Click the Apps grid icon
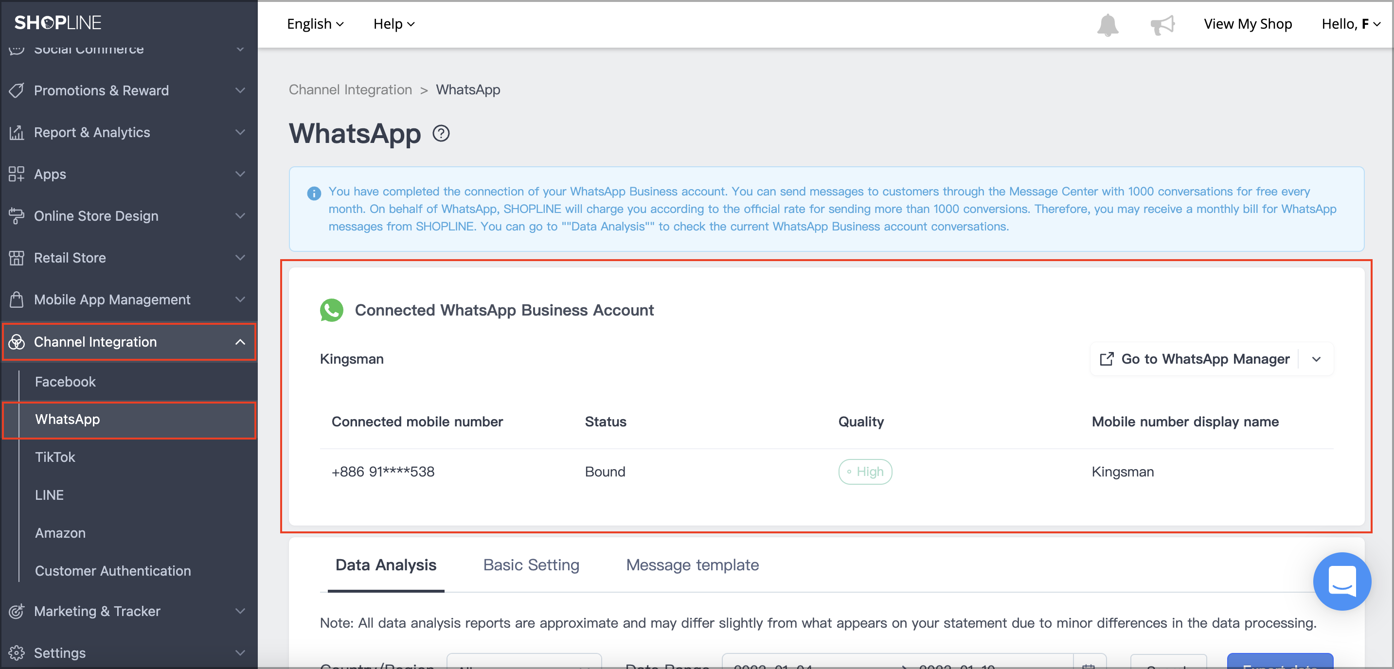 (x=17, y=174)
